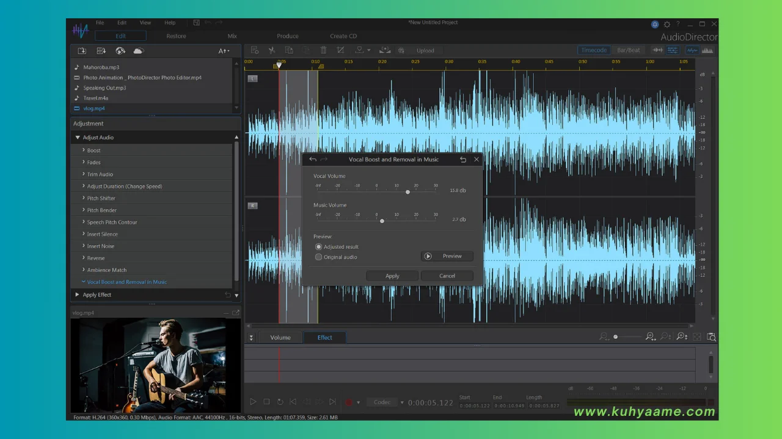Click the guitarist video preview thumbnail

click(147, 365)
